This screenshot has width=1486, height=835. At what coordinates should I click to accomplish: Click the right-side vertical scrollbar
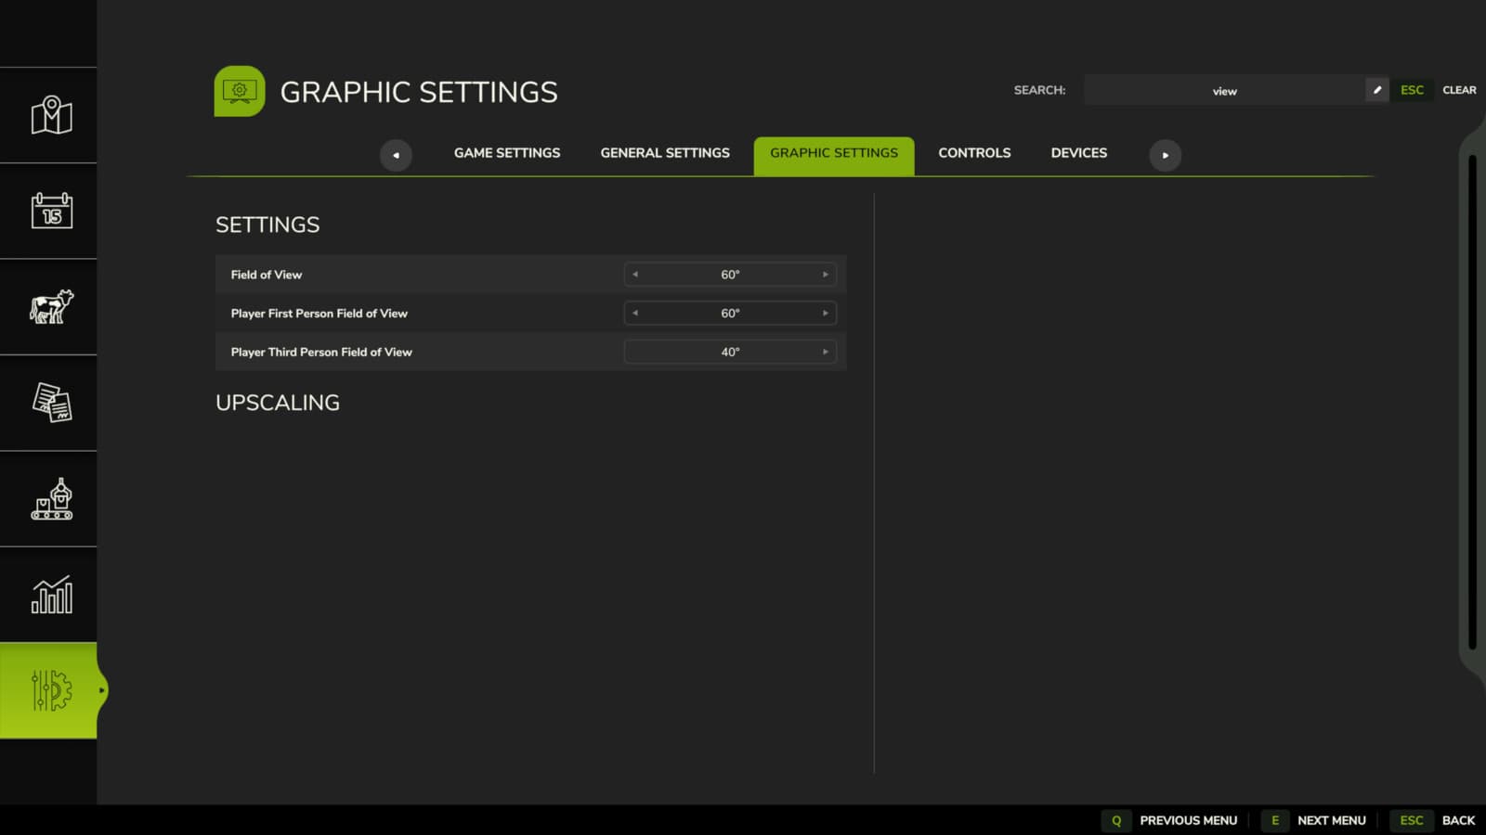pyautogui.click(x=1472, y=402)
